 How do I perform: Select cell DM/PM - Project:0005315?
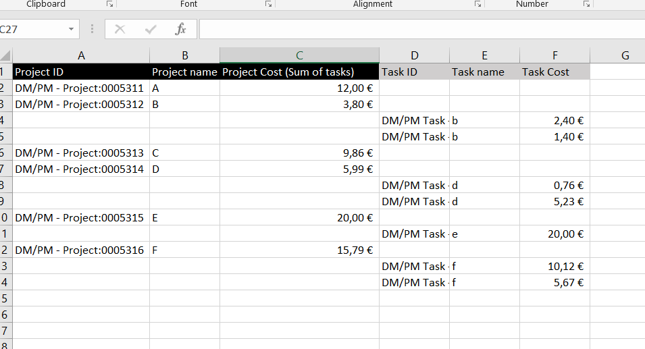click(x=81, y=217)
